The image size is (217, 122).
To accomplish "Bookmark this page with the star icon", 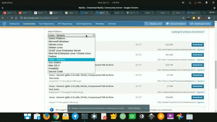I will 183,18.
